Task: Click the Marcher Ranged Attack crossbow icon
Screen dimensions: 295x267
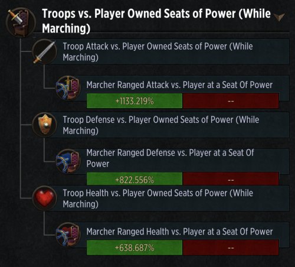Action: coord(68,88)
